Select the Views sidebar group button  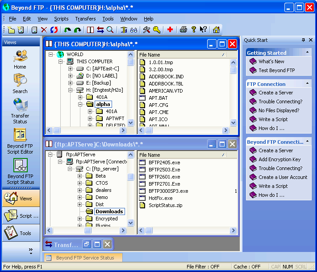pos(21,199)
